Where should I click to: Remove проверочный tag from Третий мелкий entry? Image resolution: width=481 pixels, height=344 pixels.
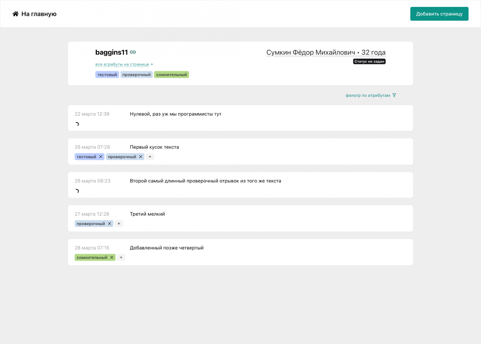point(110,223)
